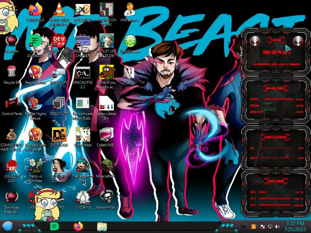Open drive C:\ in drives widget
Screen dimensions: 311x233
click(276, 192)
